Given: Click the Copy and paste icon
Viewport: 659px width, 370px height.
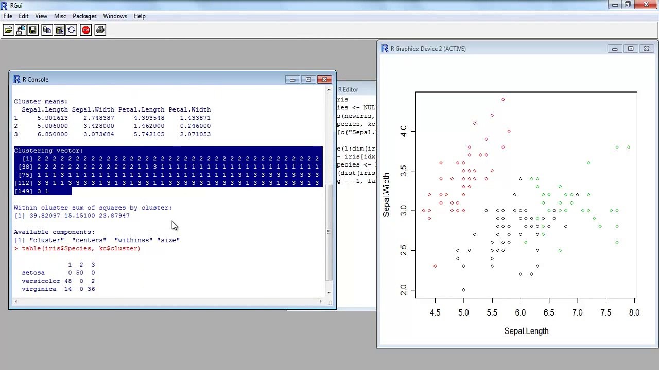Looking at the screenshot, I should [72, 30].
